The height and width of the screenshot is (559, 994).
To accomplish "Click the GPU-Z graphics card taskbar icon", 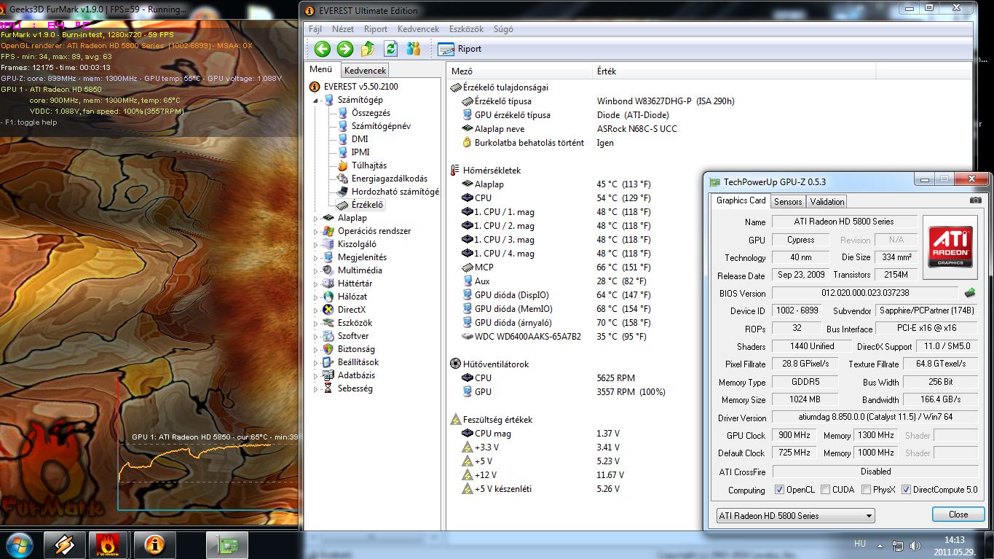I will [226, 544].
